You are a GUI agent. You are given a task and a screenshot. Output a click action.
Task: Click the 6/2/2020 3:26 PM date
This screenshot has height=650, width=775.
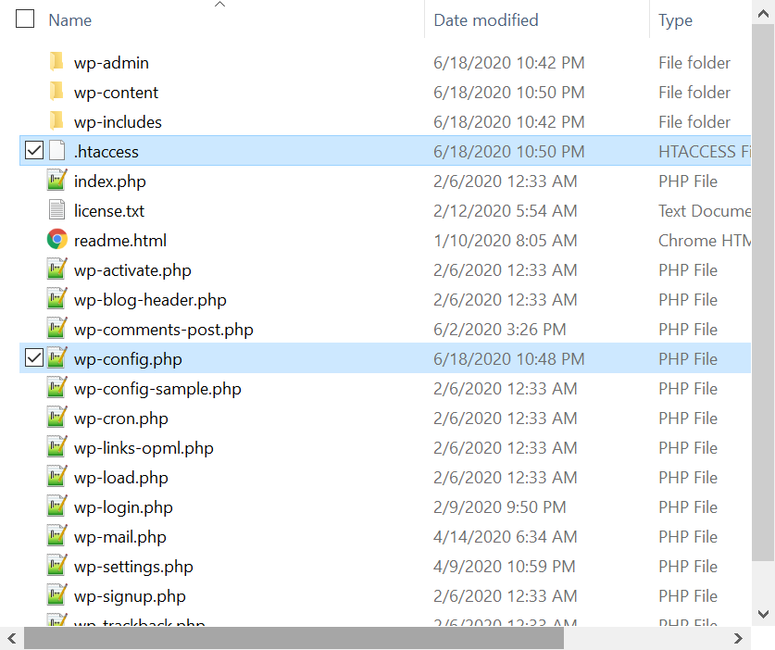pos(500,330)
